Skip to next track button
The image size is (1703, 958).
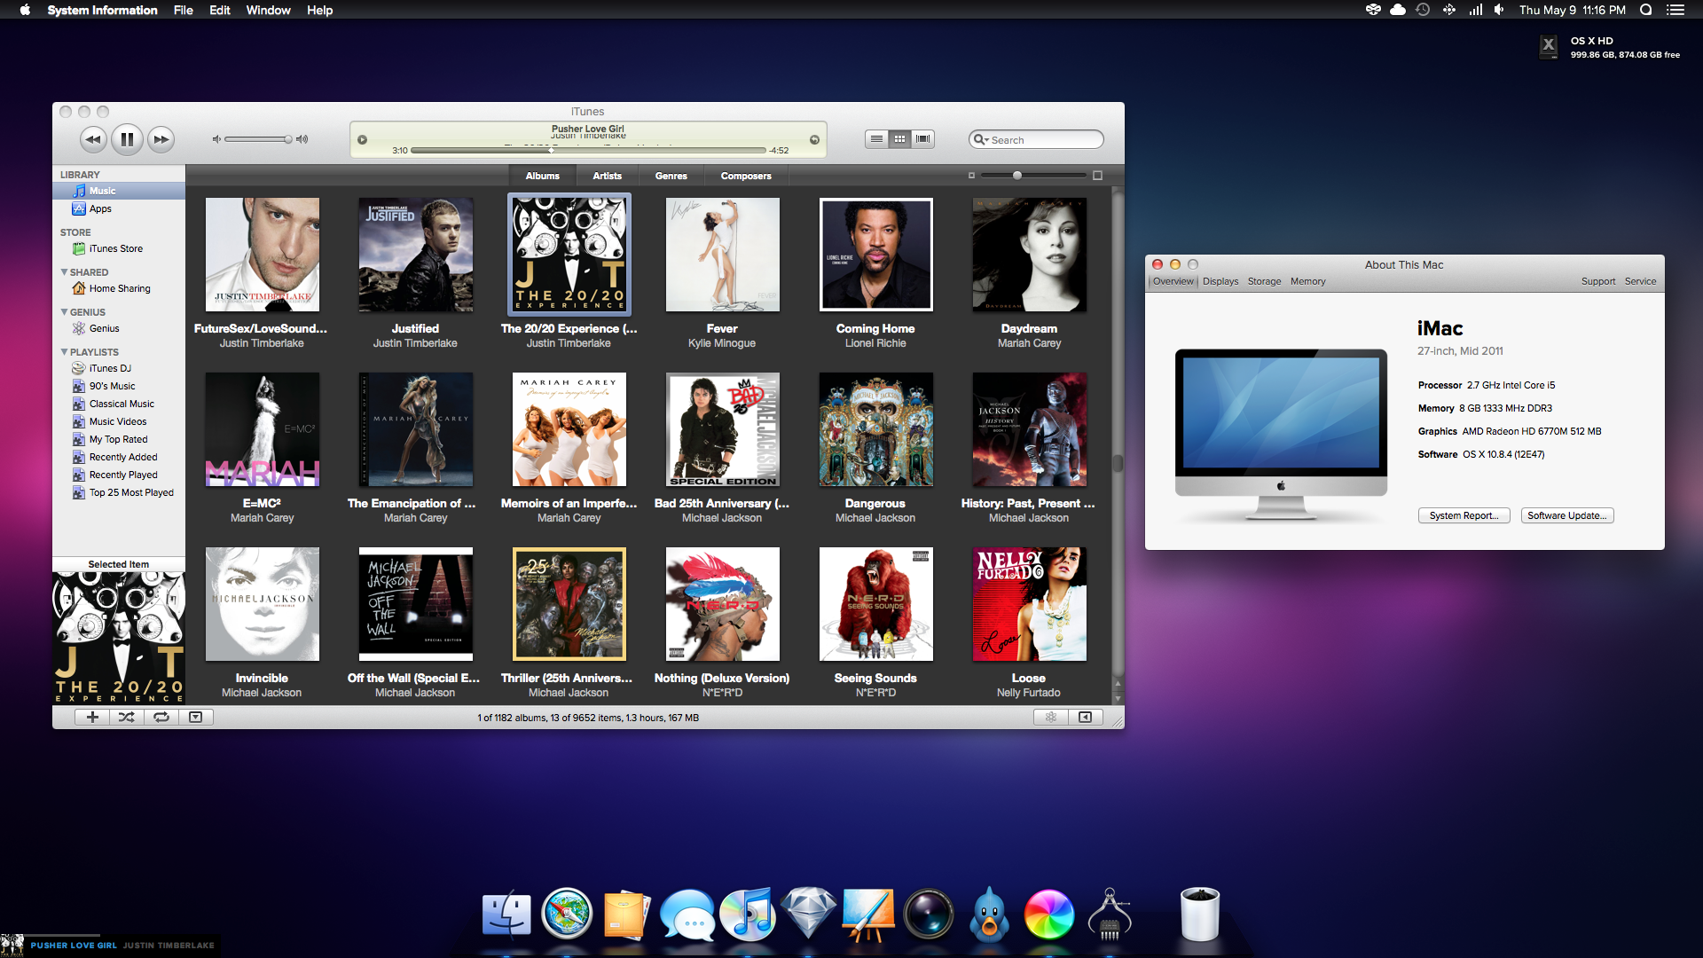(x=161, y=139)
